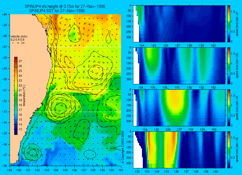Click the title line 'SPINUP4 SST for 27-Nov-1996'
This screenshot has width=242, height=175.
[x=57, y=11]
